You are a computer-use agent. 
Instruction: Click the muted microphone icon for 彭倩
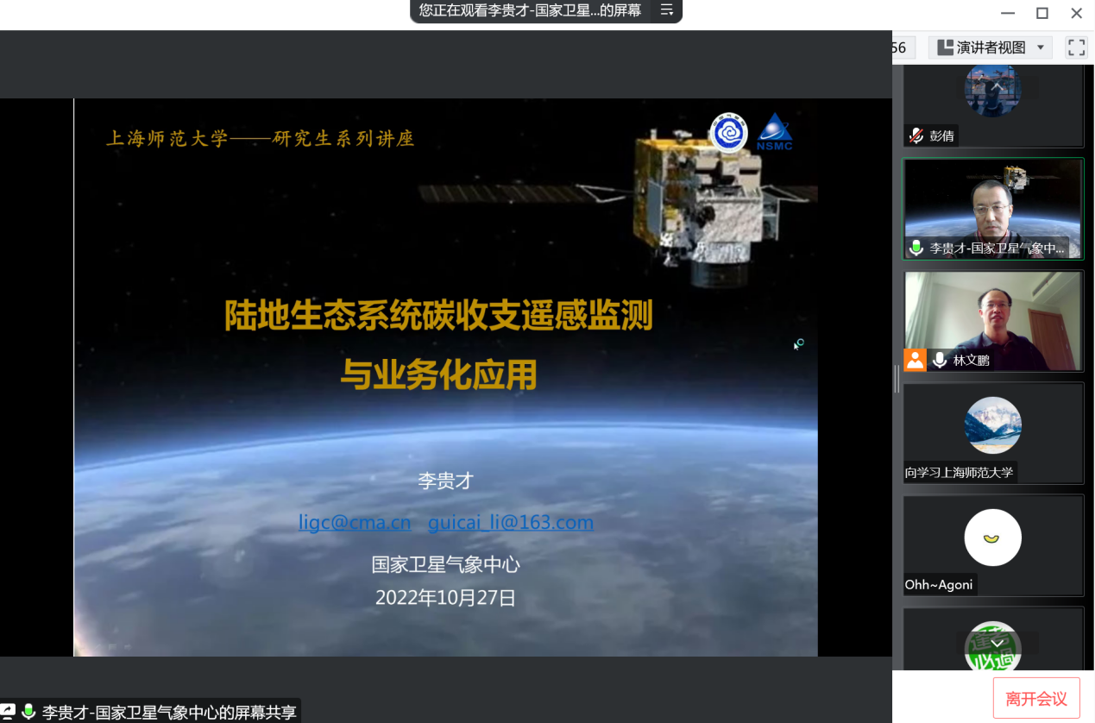pos(916,136)
